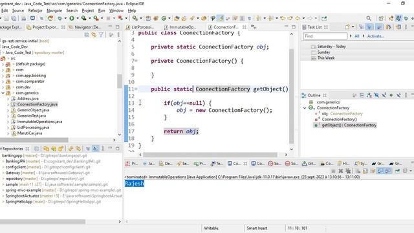Click the filter funnel icon in Project Explorer
Viewport: 414px width, 233px height.
click(x=101, y=34)
